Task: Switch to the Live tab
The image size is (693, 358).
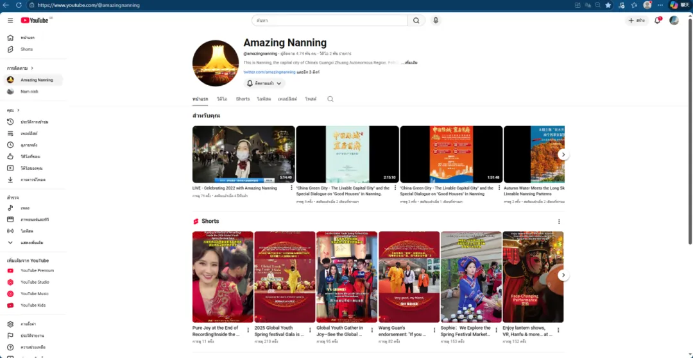Action: [264, 99]
